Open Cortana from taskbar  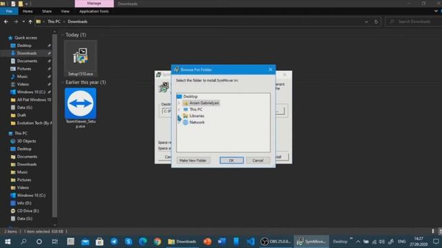(39, 242)
